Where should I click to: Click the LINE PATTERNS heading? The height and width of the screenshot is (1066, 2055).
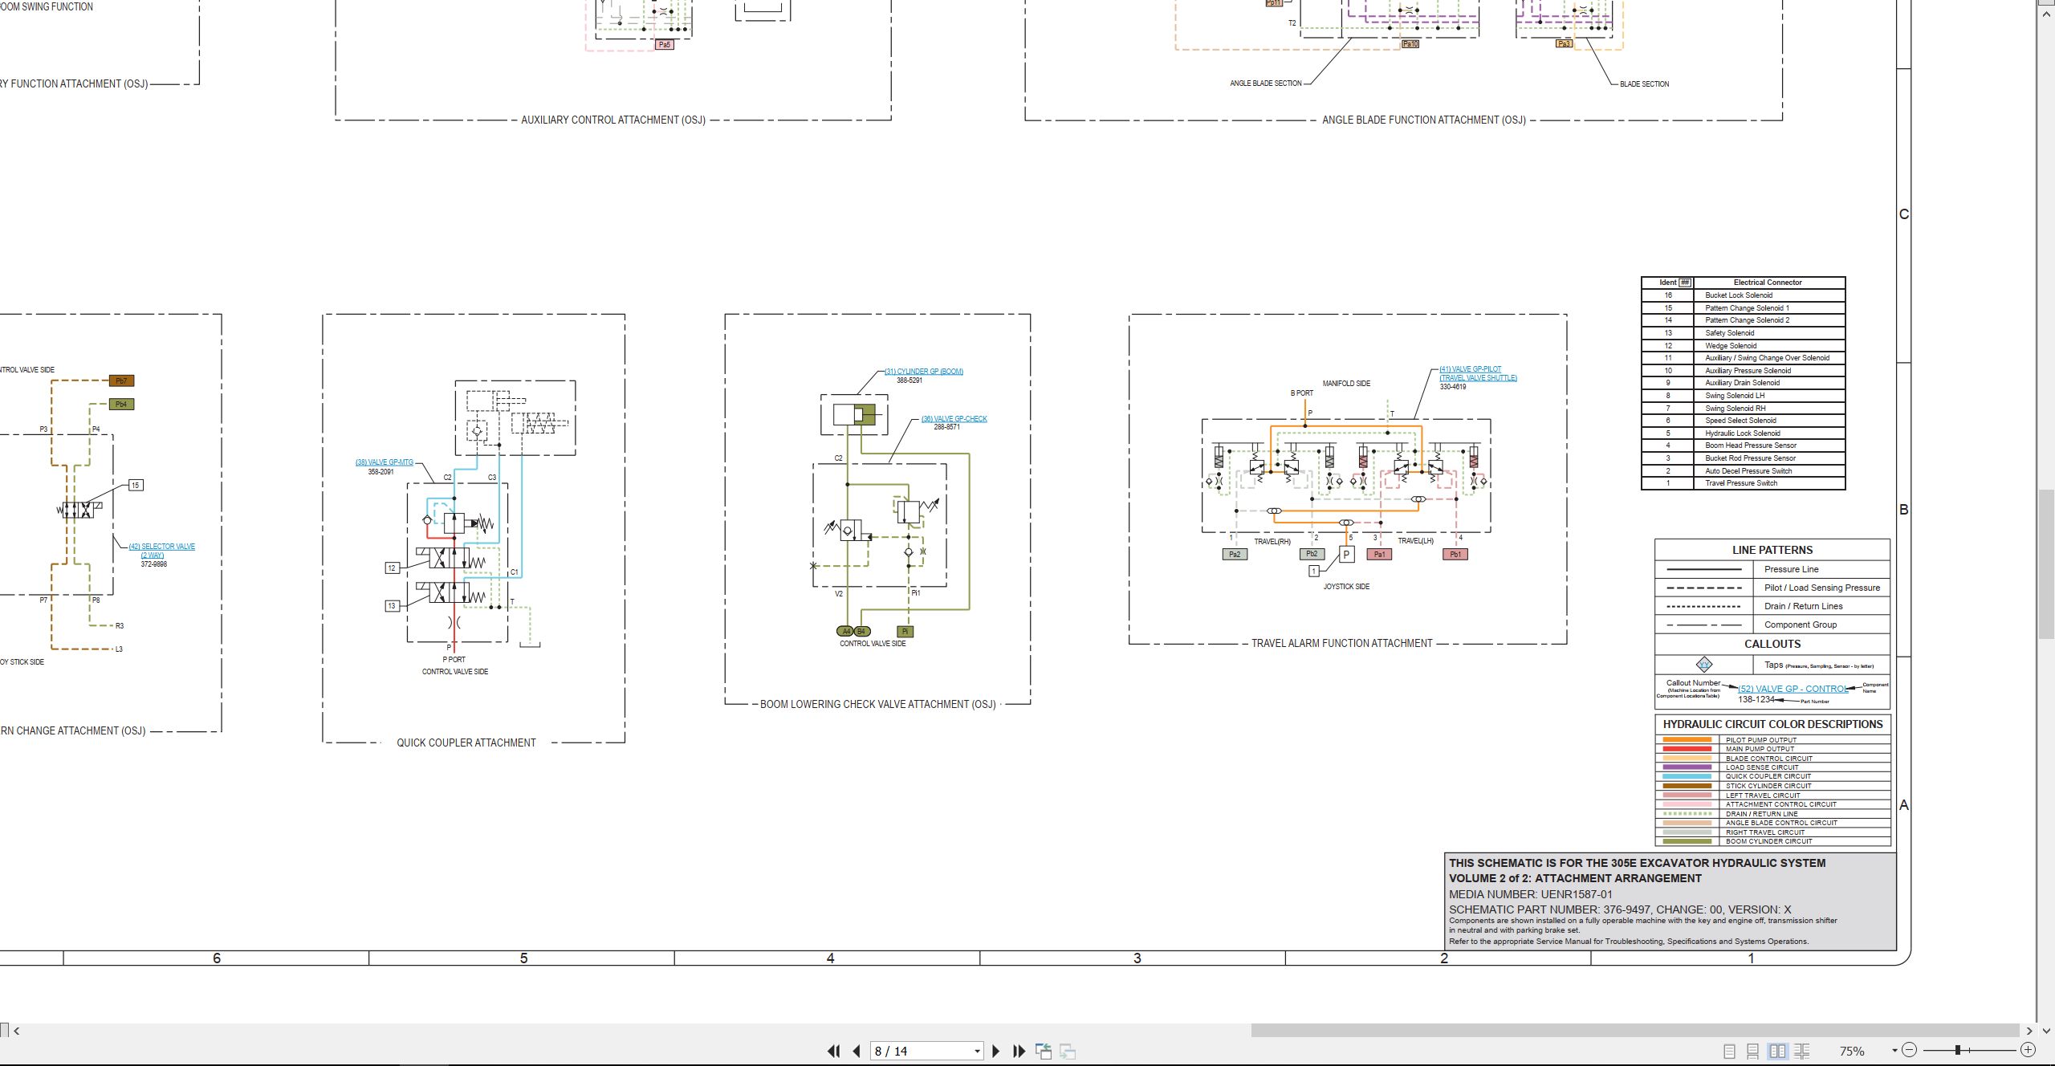(1772, 551)
